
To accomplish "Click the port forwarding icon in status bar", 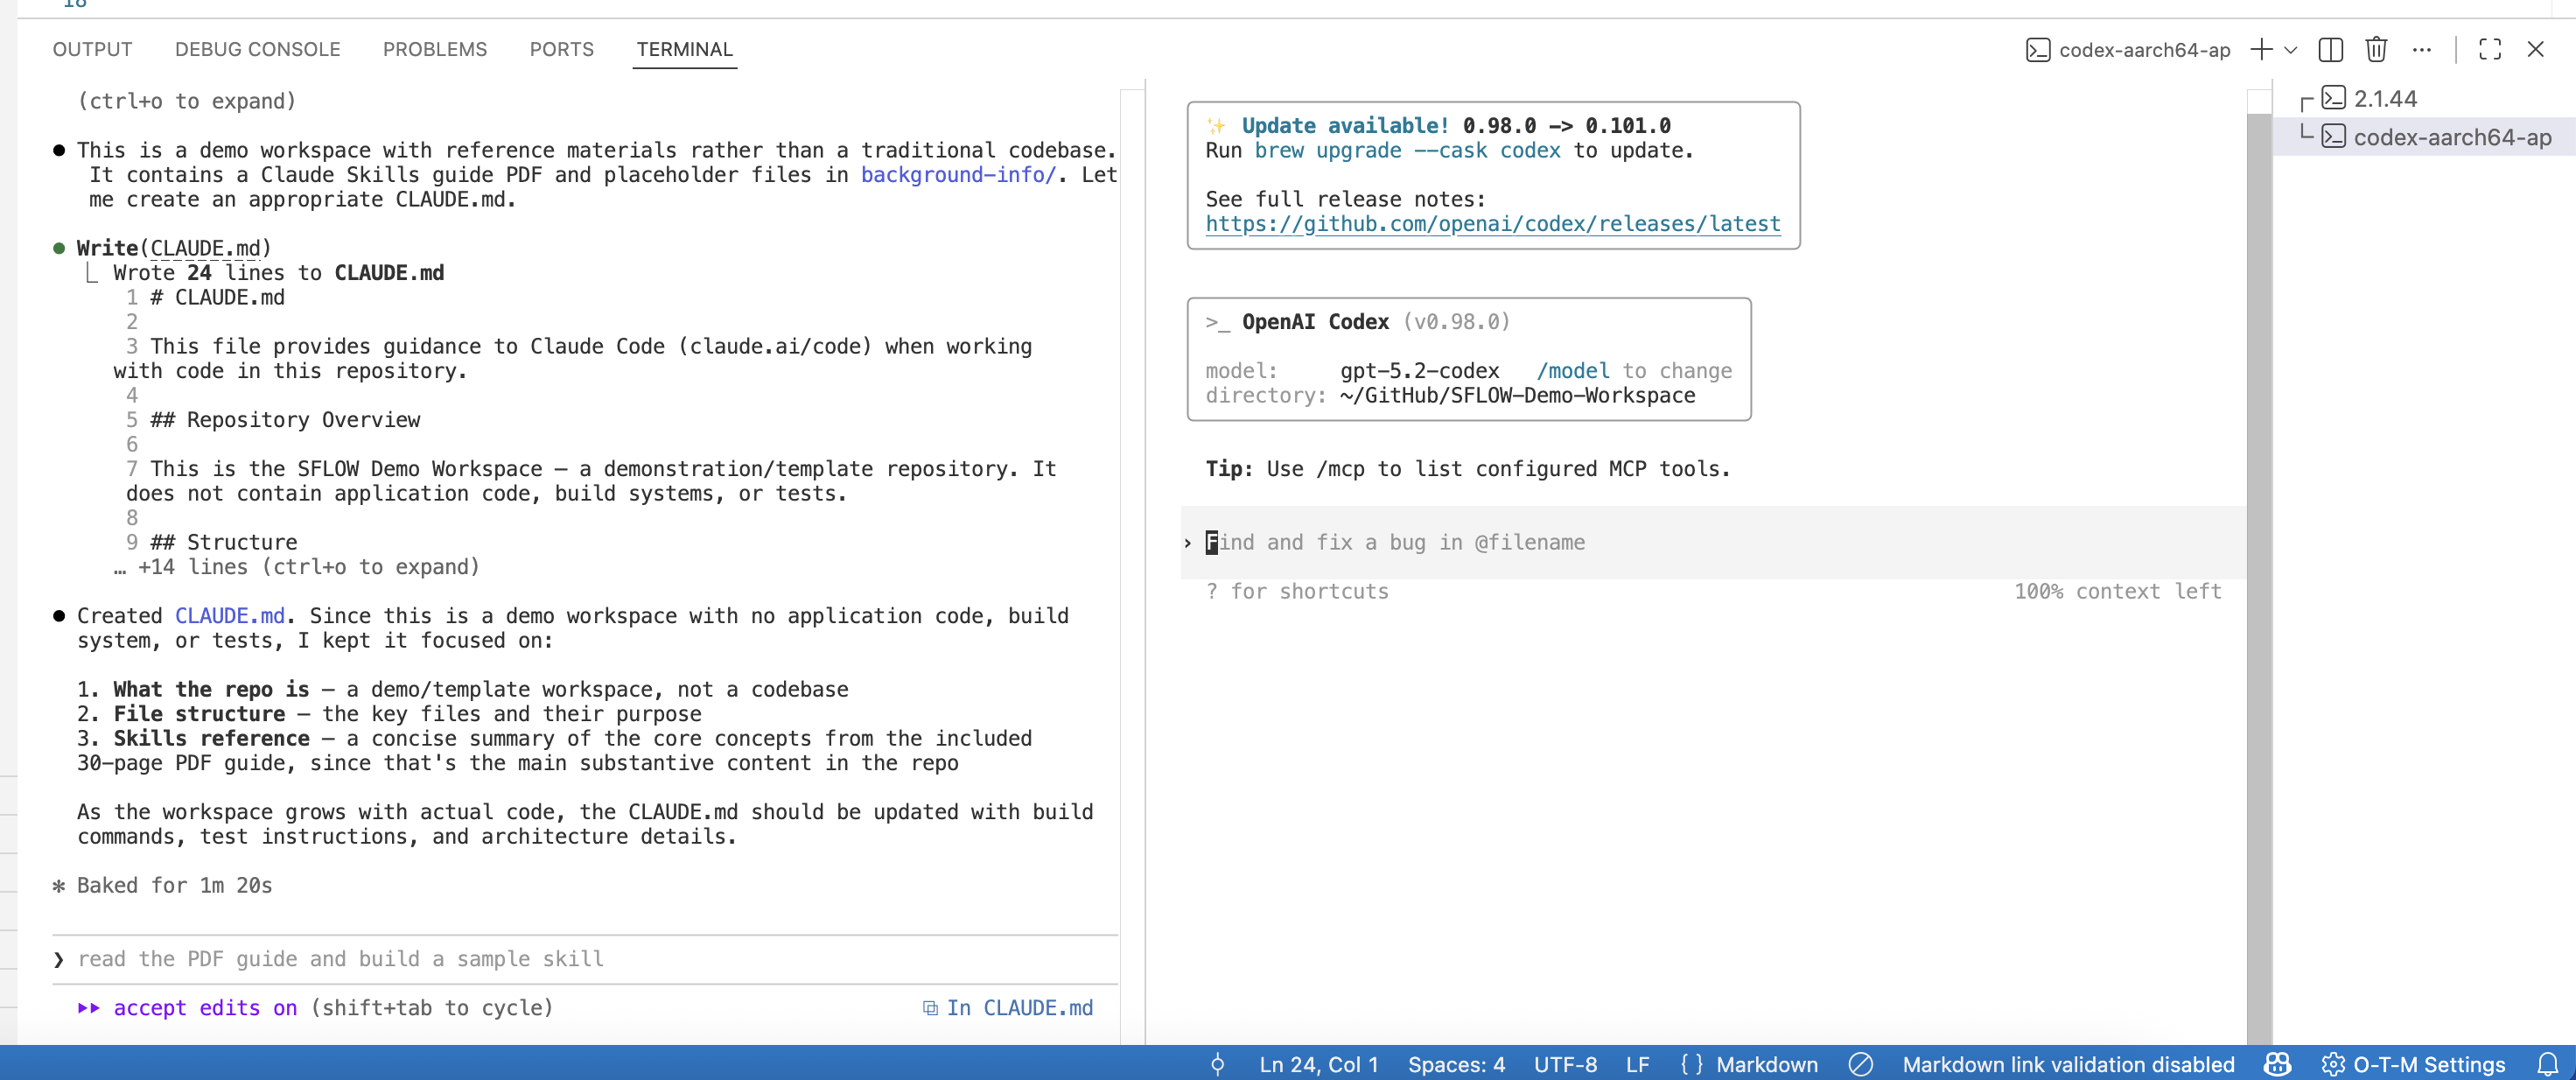I will (1217, 1064).
